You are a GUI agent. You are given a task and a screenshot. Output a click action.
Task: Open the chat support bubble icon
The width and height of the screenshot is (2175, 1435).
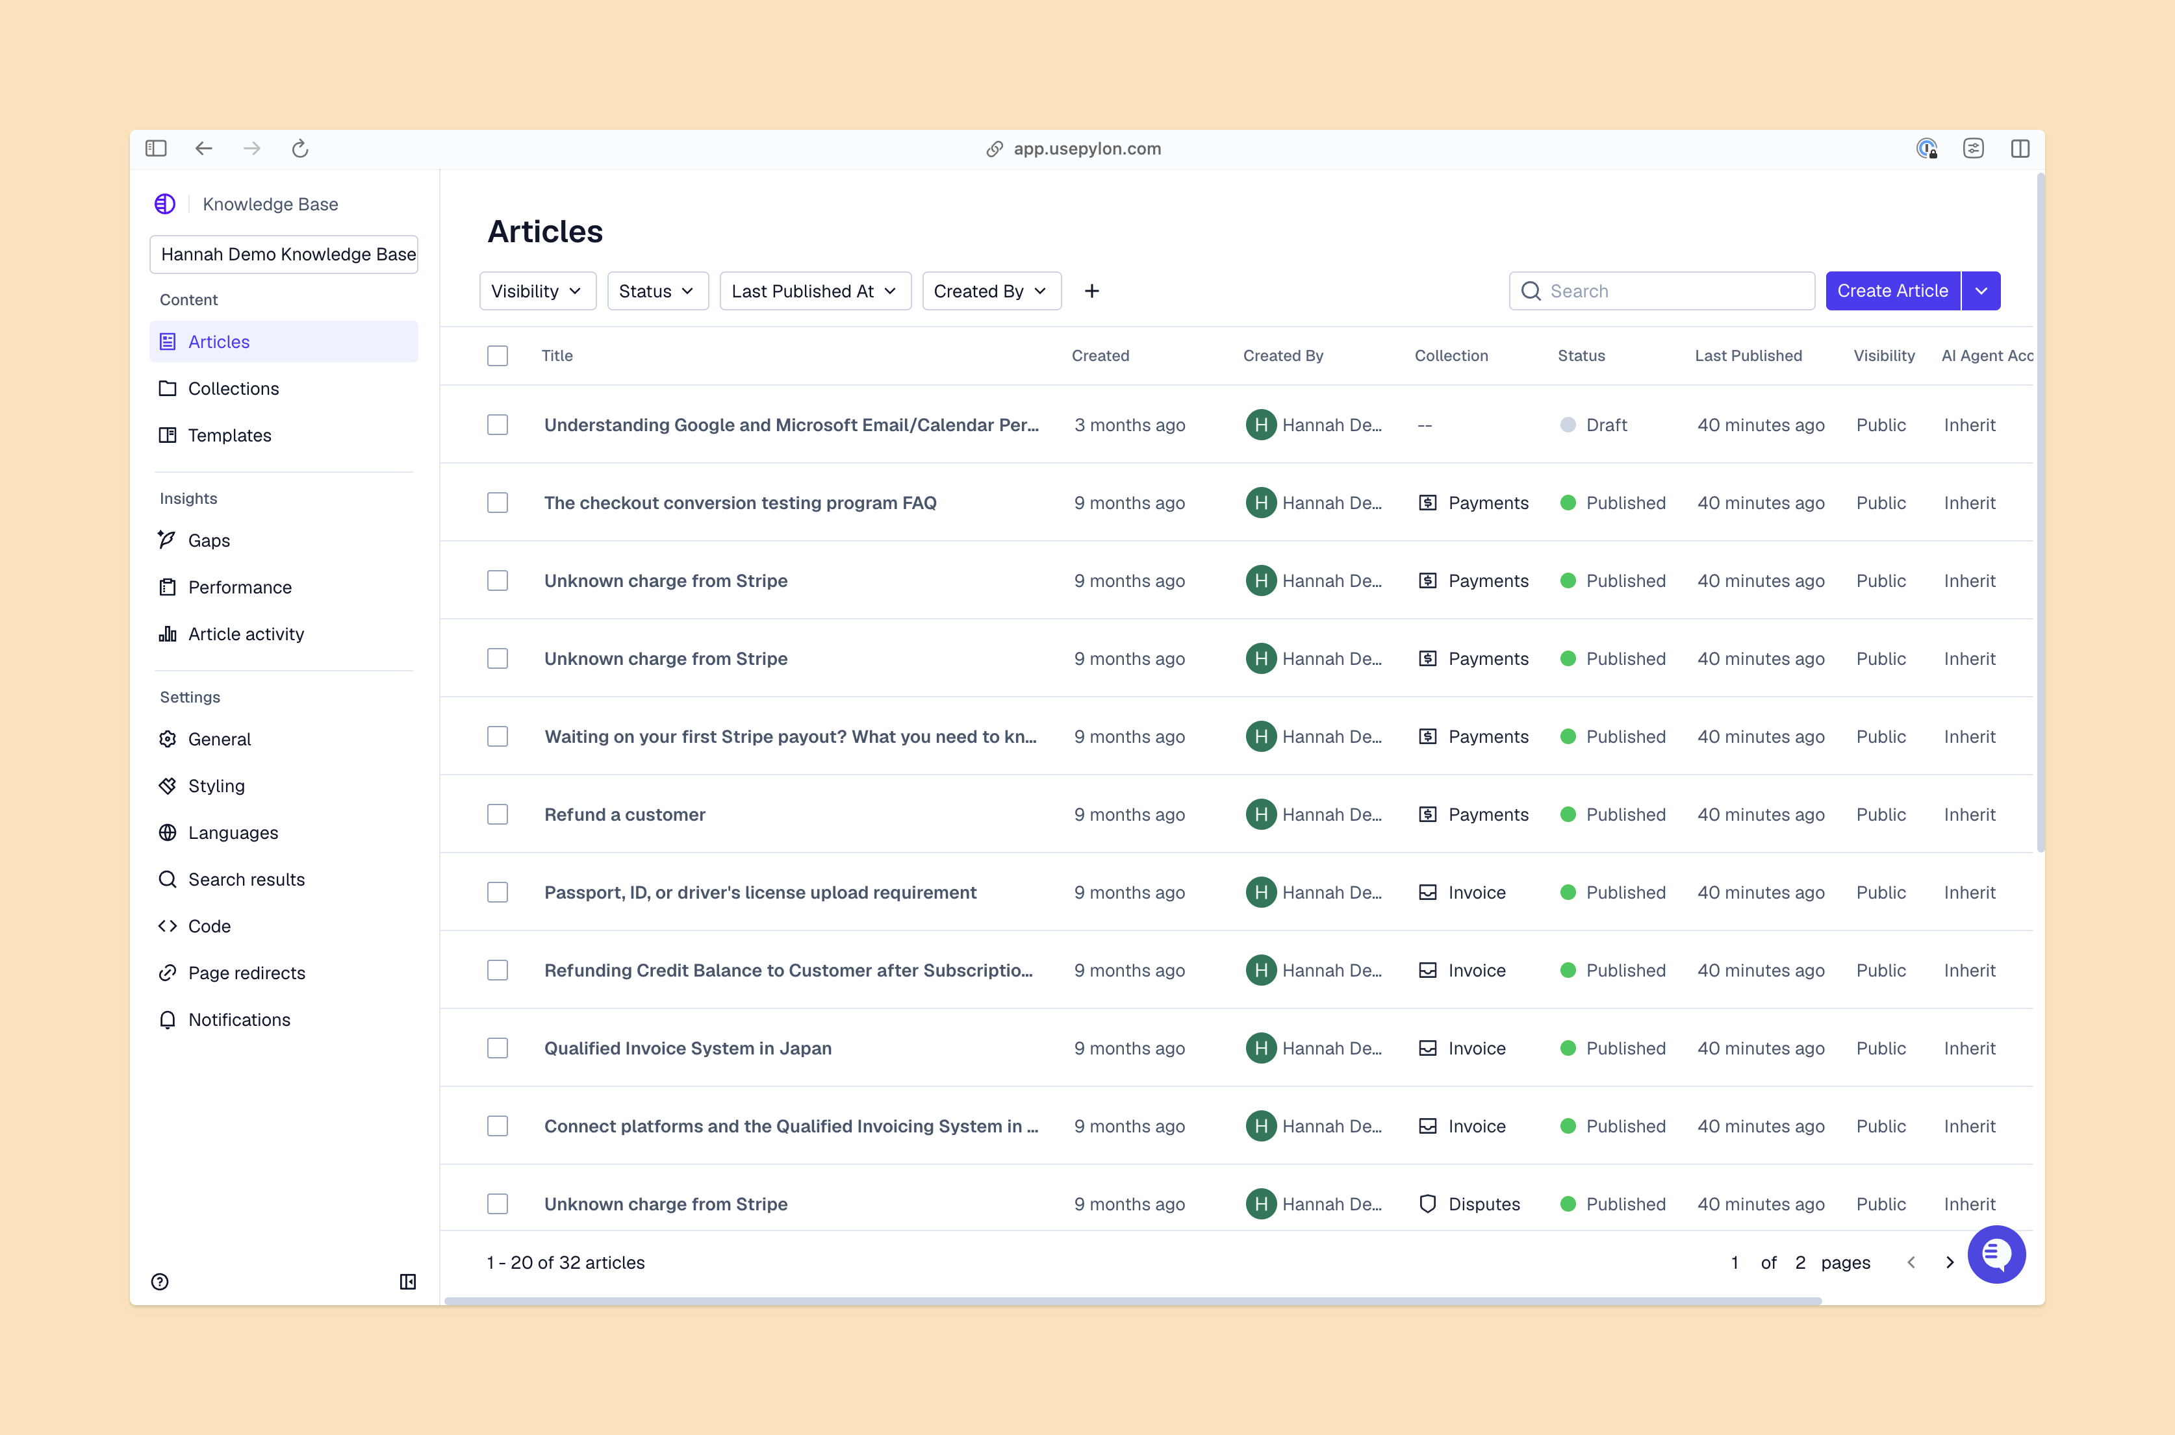[x=1996, y=1254]
